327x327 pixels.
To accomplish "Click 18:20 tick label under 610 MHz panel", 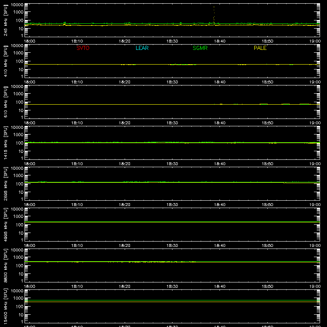I will tap(125, 123).
